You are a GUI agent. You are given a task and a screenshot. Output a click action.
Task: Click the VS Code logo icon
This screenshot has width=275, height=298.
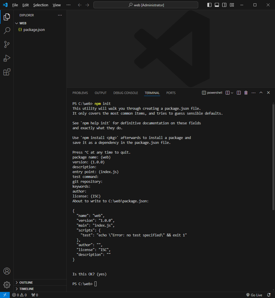coord(5,5)
